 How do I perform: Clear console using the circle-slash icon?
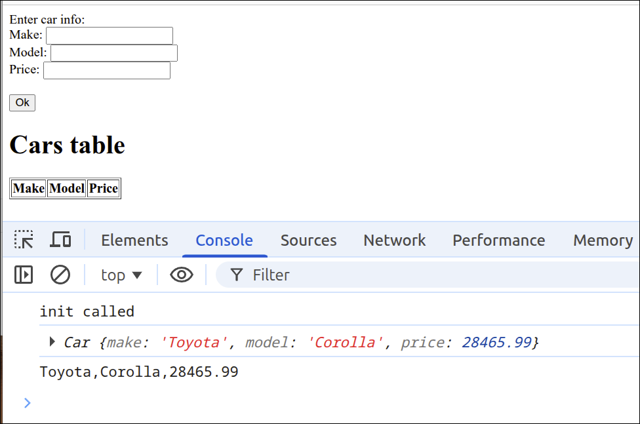pyautogui.click(x=60, y=275)
